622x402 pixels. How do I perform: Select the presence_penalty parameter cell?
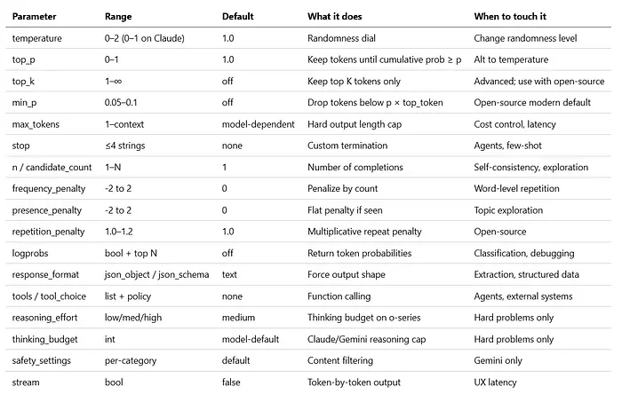48,209
